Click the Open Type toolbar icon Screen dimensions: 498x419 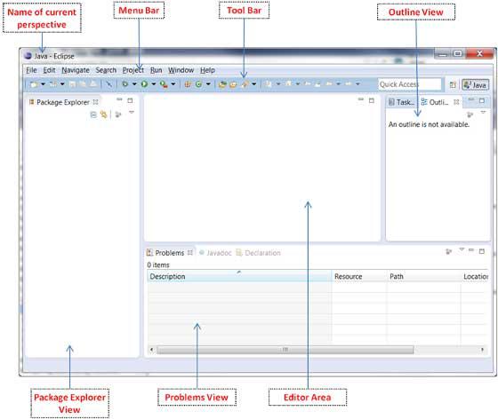tap(222, 84)
